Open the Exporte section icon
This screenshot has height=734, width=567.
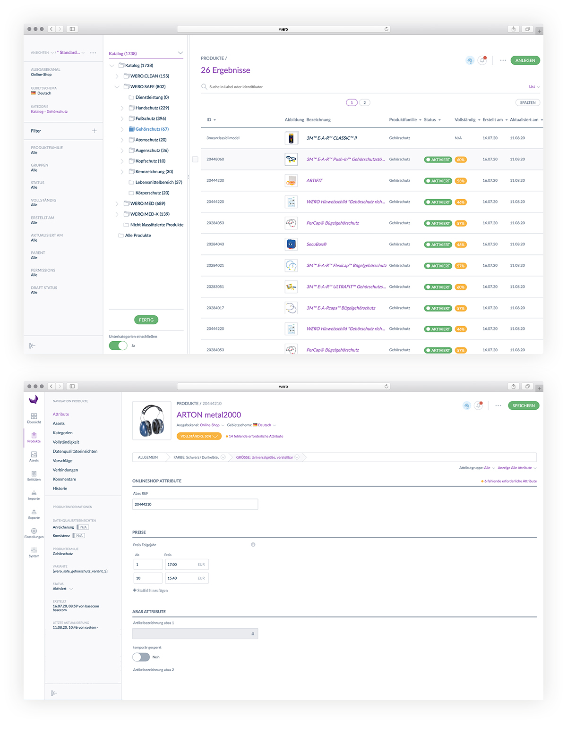point(34,514)
